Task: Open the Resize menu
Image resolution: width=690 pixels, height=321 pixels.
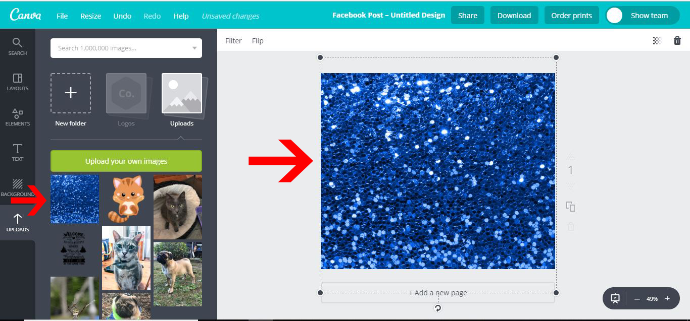Action: [x=90, y=16]
